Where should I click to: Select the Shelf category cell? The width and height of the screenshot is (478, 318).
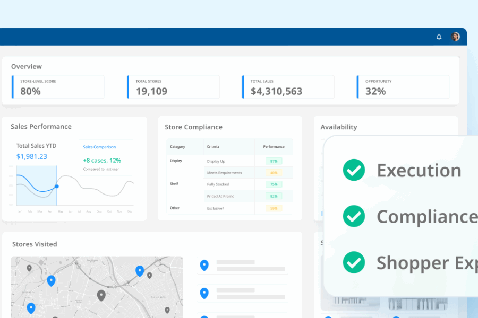click(174, 184)
